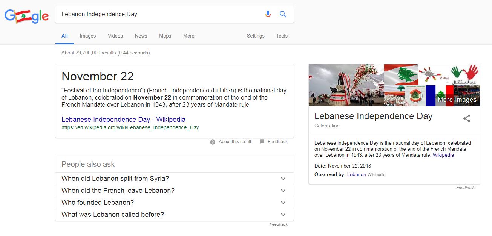Open the Lebanon link after Observed by
The image size is (492, 236).
357,175
